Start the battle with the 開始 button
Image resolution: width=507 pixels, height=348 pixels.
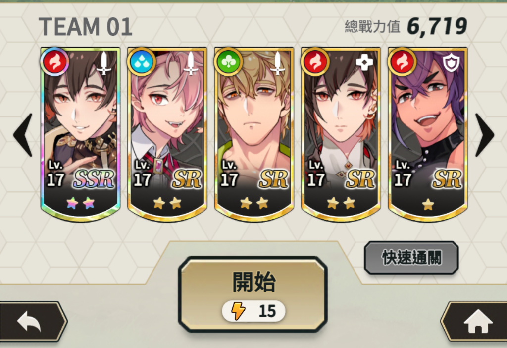pos(253,294)
